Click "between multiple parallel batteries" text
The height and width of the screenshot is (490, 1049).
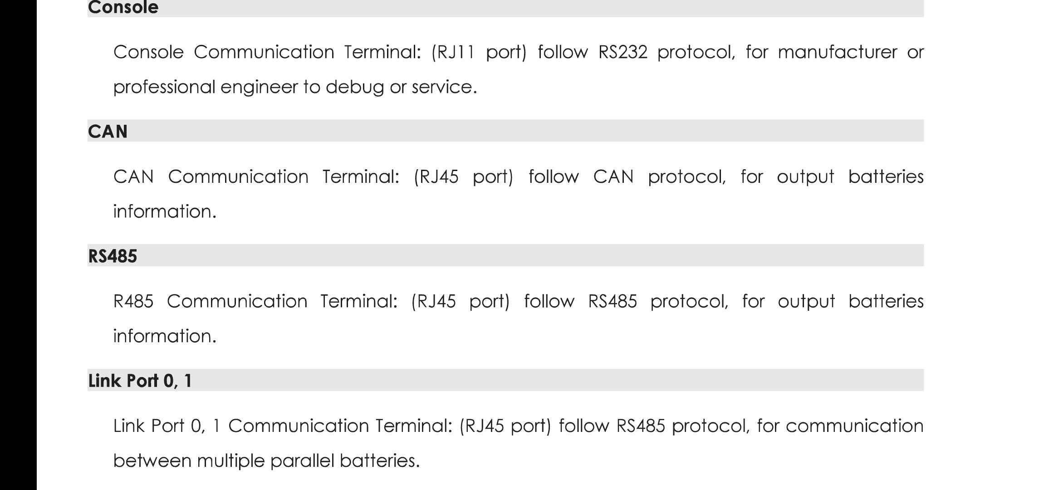(266, 461)
